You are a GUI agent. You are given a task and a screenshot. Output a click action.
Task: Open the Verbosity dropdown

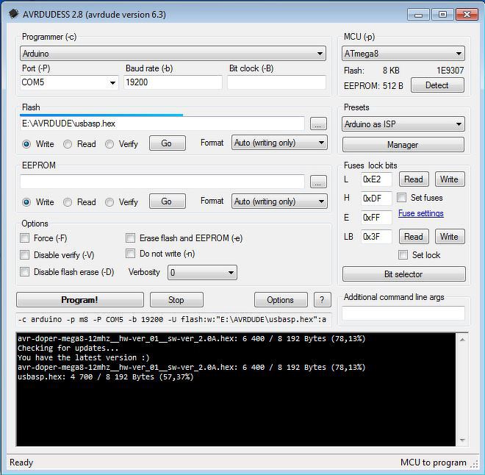coord(202,272)
